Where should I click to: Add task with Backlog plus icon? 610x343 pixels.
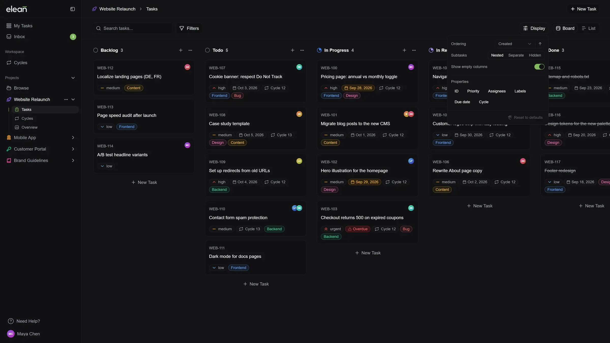181,50
